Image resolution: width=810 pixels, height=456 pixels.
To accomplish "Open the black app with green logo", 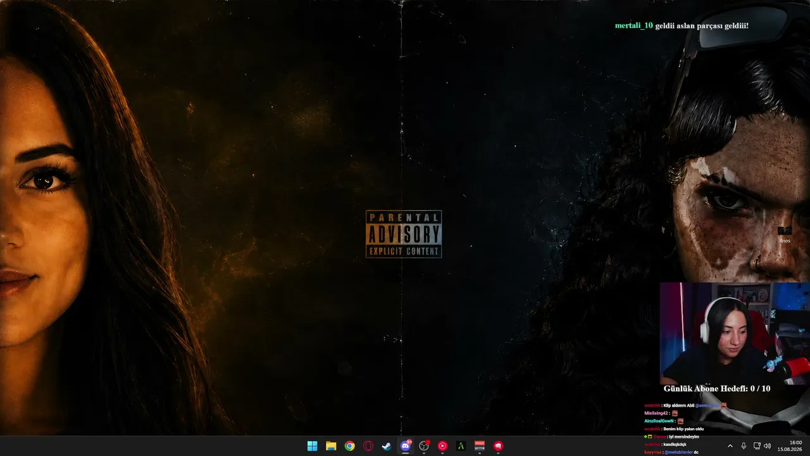I will click(461, 446).
